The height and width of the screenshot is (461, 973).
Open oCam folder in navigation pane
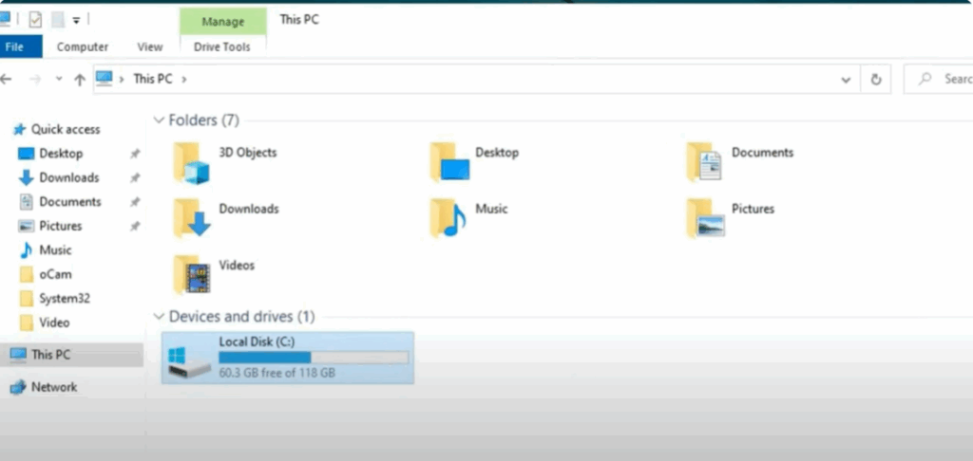click(x=55, y=274)
